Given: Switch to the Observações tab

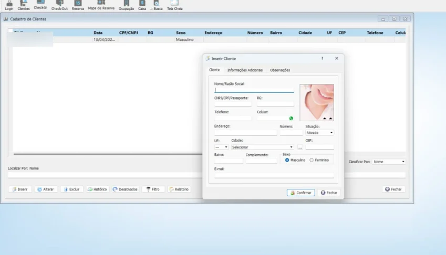Looking at the screenshot, I should tap(280, 70).
